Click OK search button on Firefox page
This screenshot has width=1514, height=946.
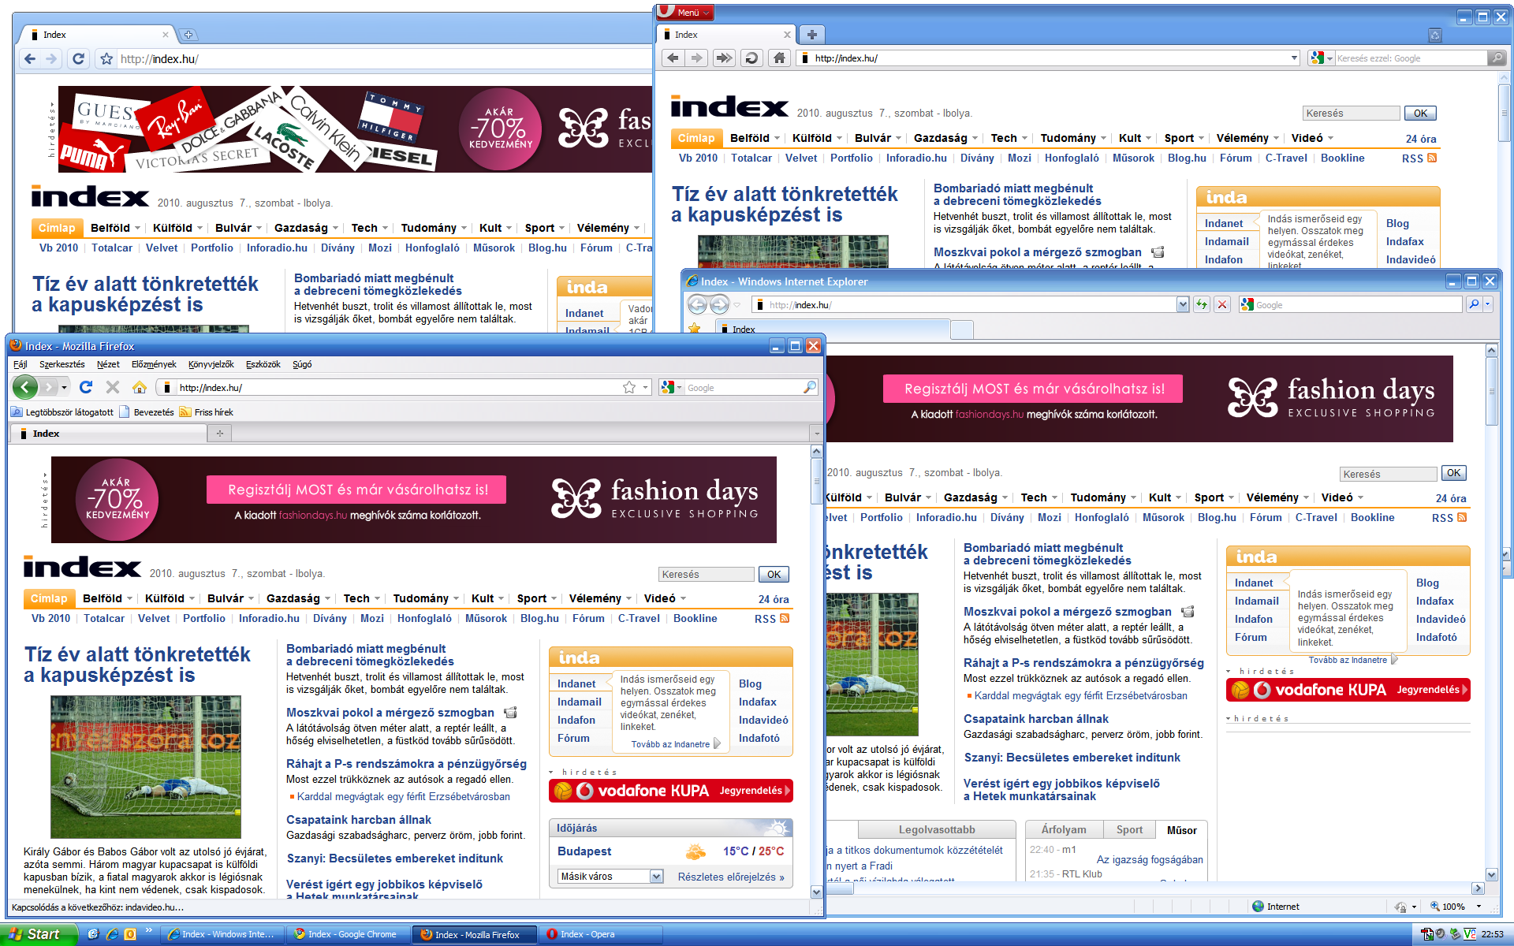(774, 574)
